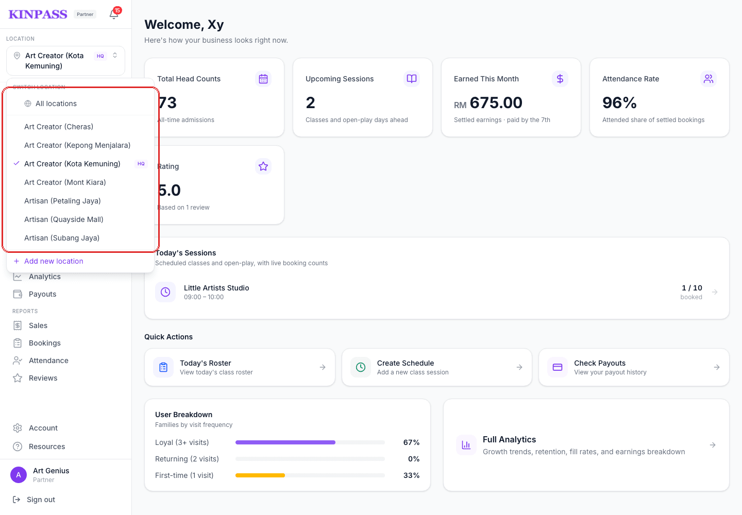The image size is (742, 515).
Task: Click the Returning (2 visits) progress bar
Action: pos(310,459)
